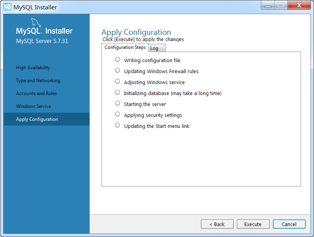Click the MySQL dolphin logo
The height and width of the screenshot is (237, 314).
[36, 23]
